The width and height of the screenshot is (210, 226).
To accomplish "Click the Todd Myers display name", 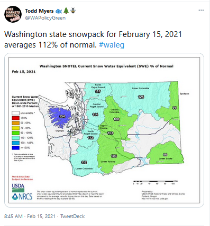I will click(39, 11).
